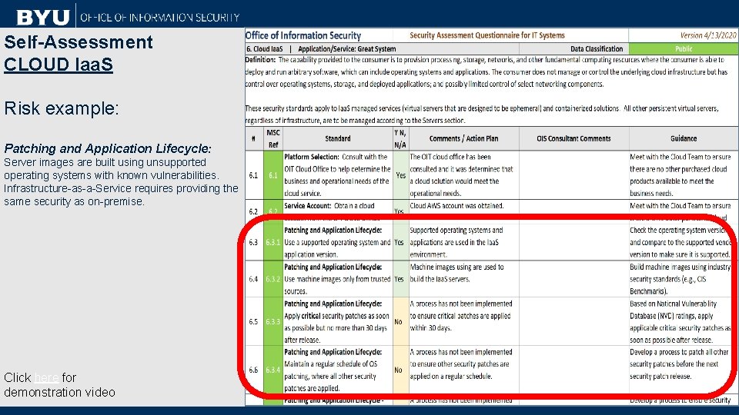Screen dimensions: 739x415
Task: Click the green 6.3.2 MSC Ref cell
Action: pyautogui.click(x=273, y=279)
